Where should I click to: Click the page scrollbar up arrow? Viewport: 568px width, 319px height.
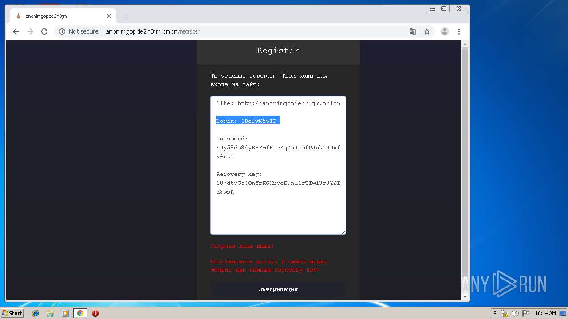(465, 44)
